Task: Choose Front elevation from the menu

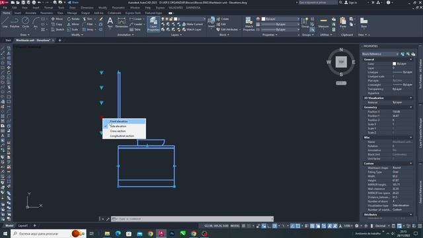Action: [x=124, y=122]
